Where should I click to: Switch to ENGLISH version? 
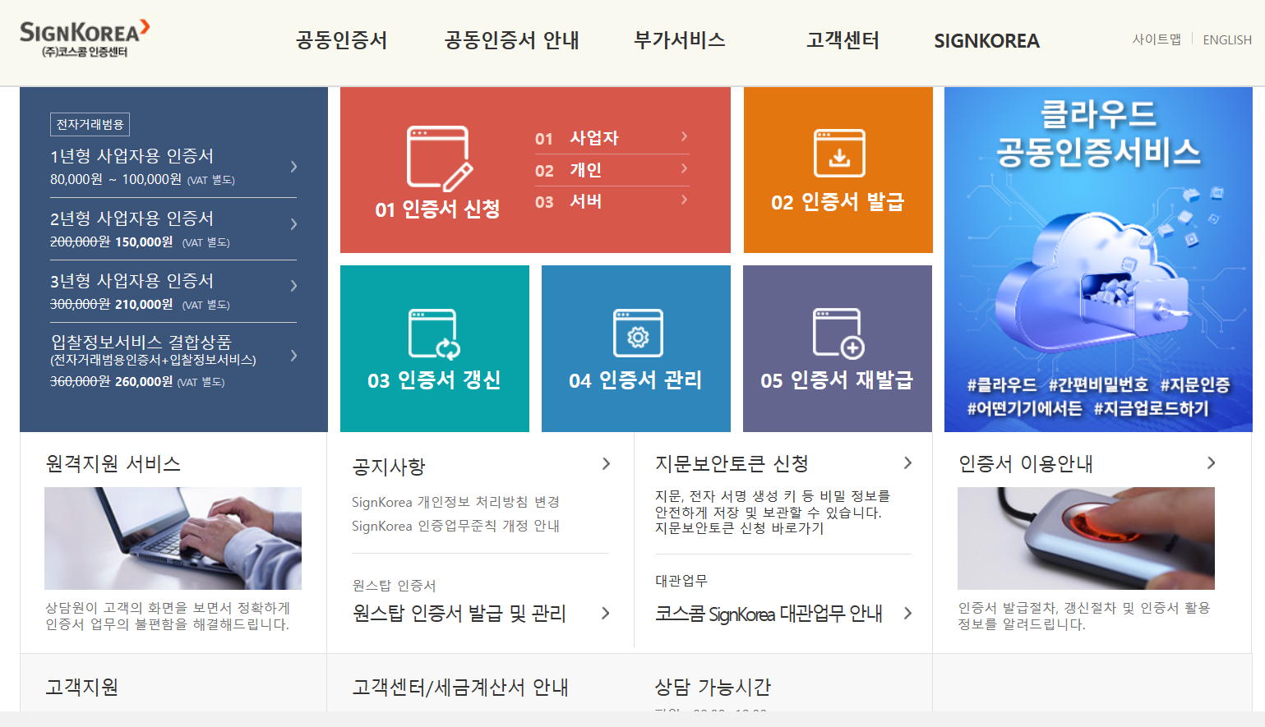coord(1226,39)
